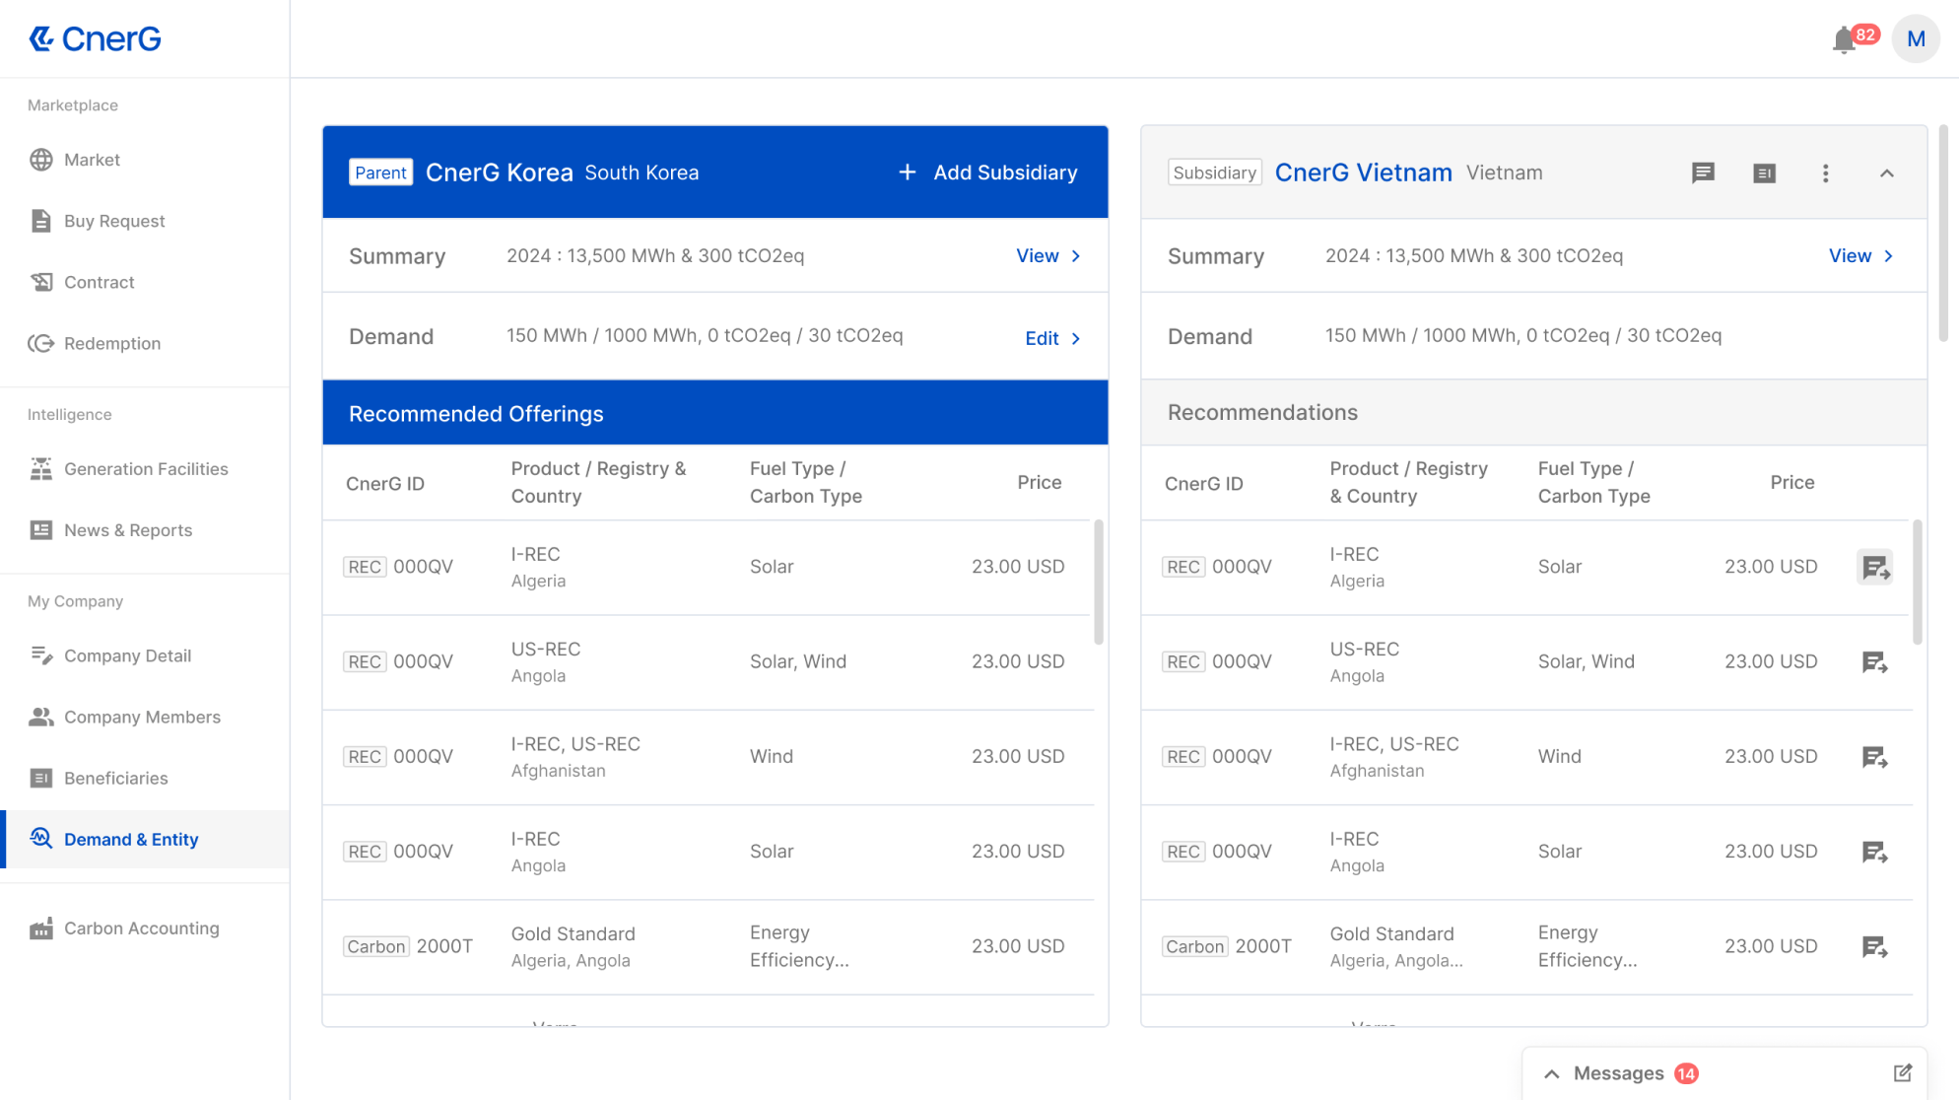Click the chevron next to Vietnam View link
1959x1100 pixels.
pyautogui.click(x=1888, y=255)
